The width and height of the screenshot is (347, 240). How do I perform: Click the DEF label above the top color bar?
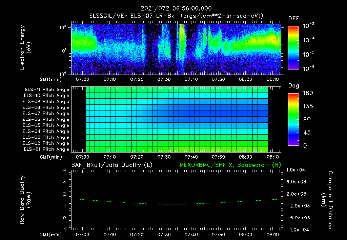coord(294,18)
